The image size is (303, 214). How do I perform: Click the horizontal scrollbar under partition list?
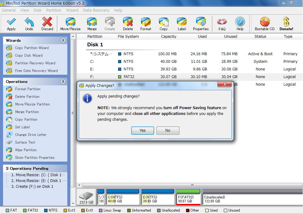coord(192,185)
